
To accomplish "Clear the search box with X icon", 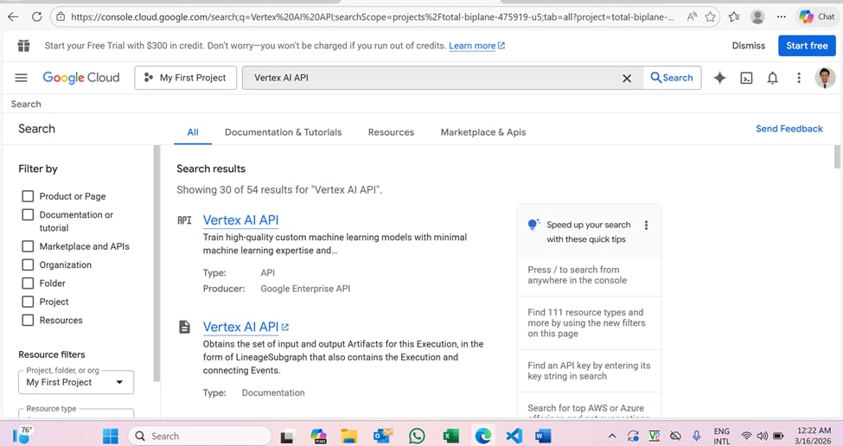I will (627, 79).
